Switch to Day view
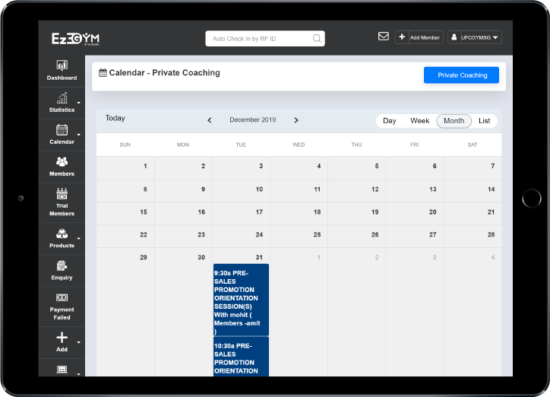 point(390,121)
